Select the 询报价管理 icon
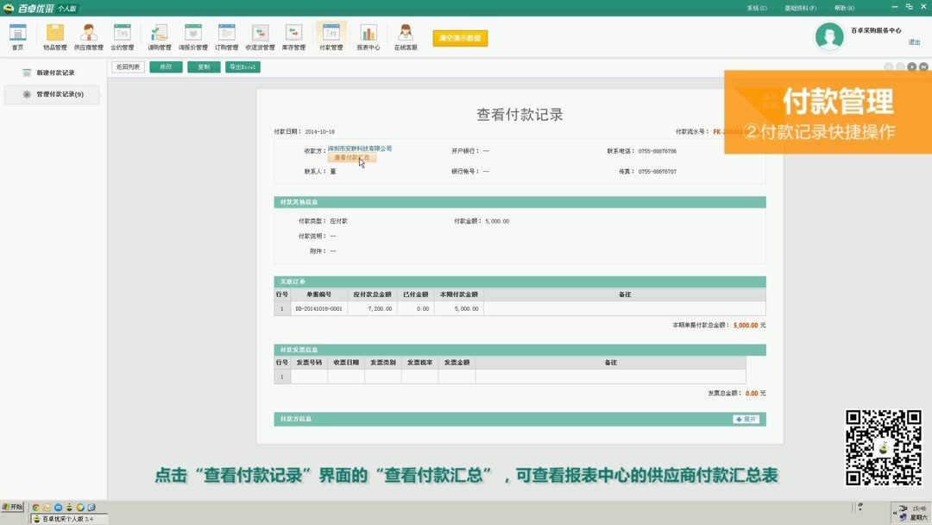This screenshot has width=932, height=525. click(x=192, y=38)
